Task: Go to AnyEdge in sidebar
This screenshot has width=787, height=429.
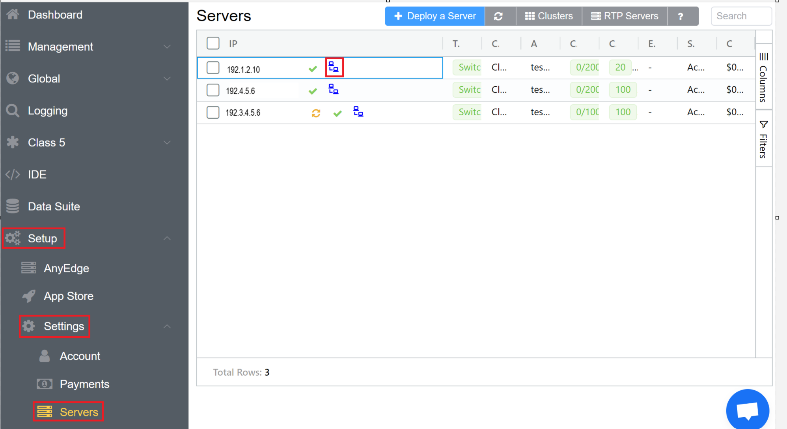Action: point(66,268)
